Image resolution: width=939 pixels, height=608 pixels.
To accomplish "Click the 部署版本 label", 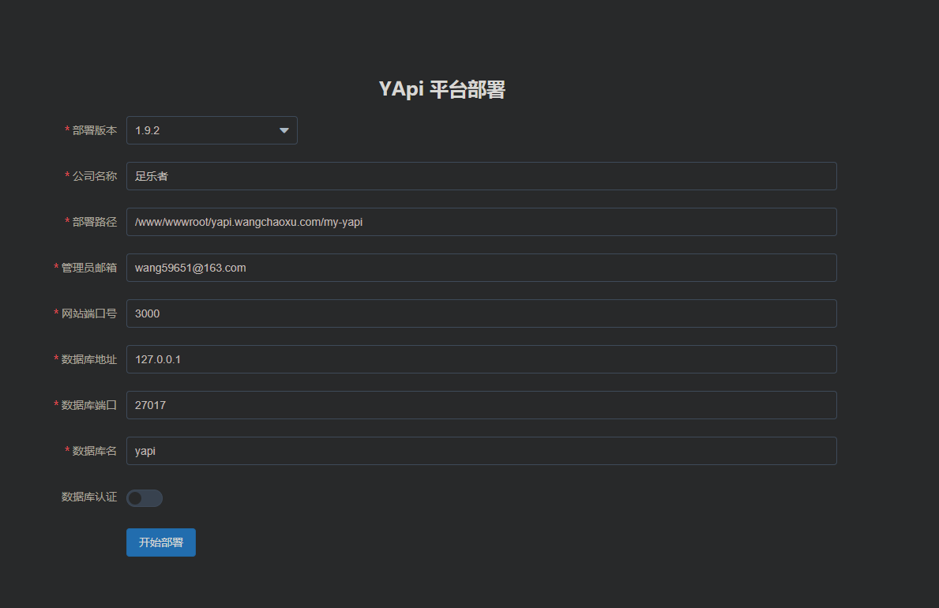I will pyautogui.click(x=95, y=130).
